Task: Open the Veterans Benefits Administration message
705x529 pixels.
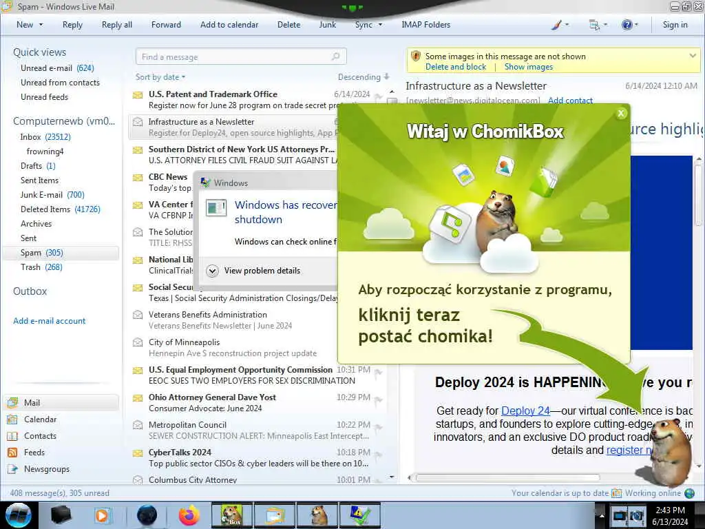Action: tap(234, 320)
